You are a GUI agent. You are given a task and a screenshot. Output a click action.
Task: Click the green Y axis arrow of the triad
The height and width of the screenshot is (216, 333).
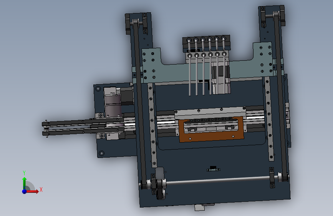[25, 183]
